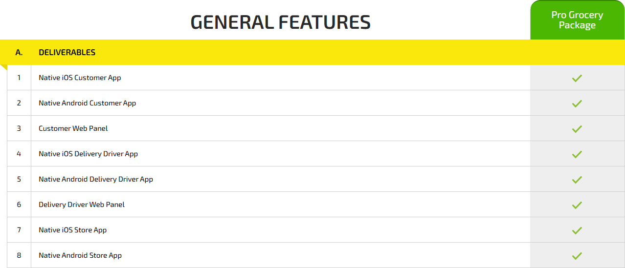Click the checkmark for Native iOS Store App

[577, 230]
